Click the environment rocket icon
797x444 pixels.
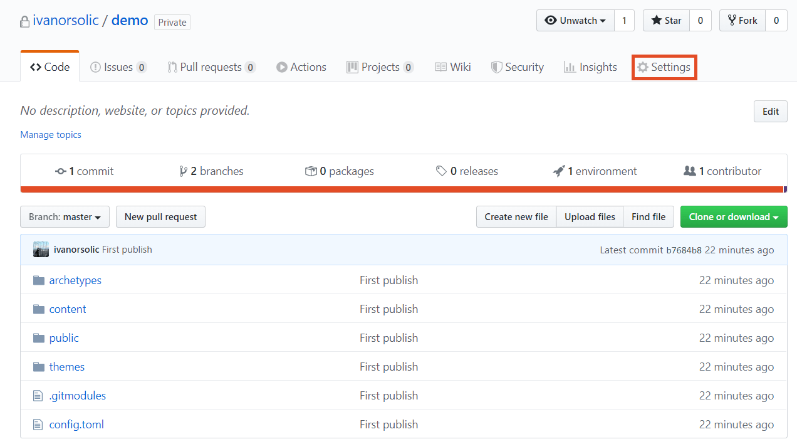click(559, 171)
